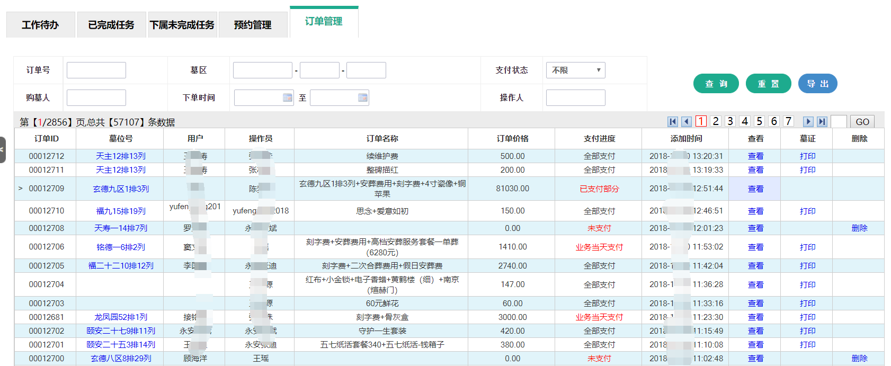
Task: Open the start date calendar picker icon
Action: coord(288,97)
